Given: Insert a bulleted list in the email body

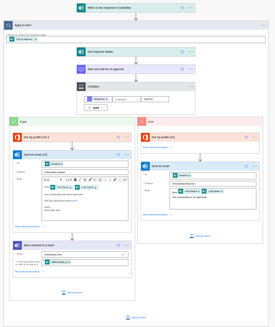Looking at the screenshot, I should click(x=95, y=180).
